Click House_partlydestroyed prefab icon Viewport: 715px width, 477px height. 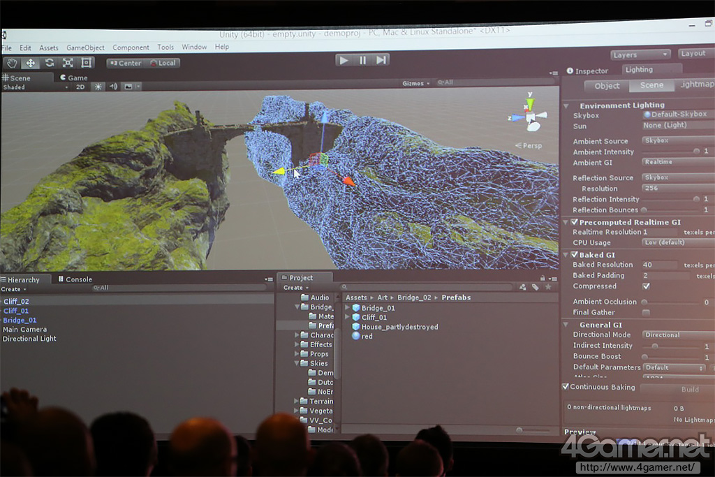coord(356,327)
